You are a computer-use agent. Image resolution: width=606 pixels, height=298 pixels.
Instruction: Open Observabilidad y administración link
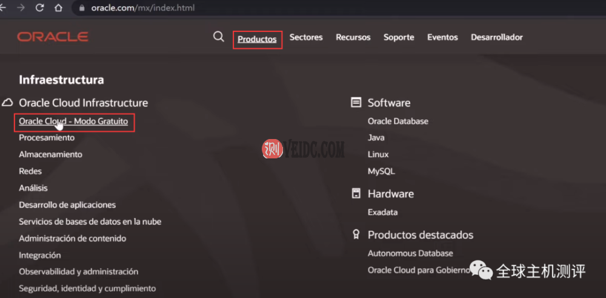[x=78, y=272]
